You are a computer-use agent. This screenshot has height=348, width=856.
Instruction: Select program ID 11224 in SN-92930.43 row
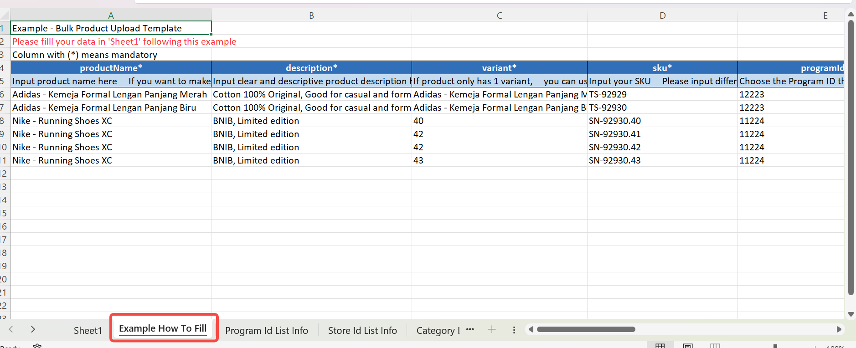point(790,160)
